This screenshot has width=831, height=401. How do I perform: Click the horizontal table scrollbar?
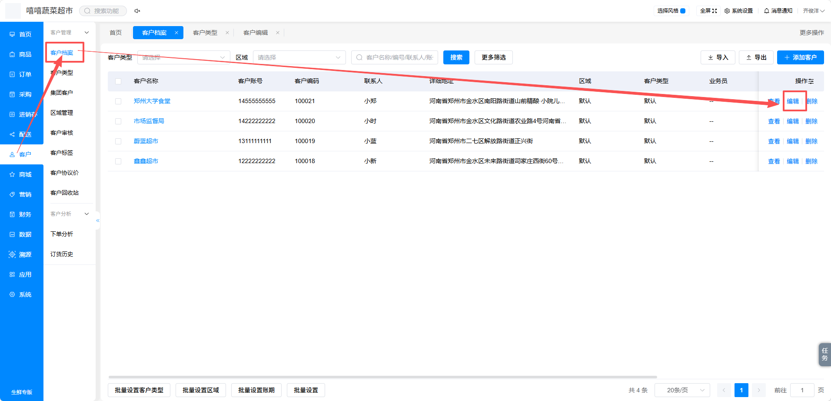click(382, 377)
